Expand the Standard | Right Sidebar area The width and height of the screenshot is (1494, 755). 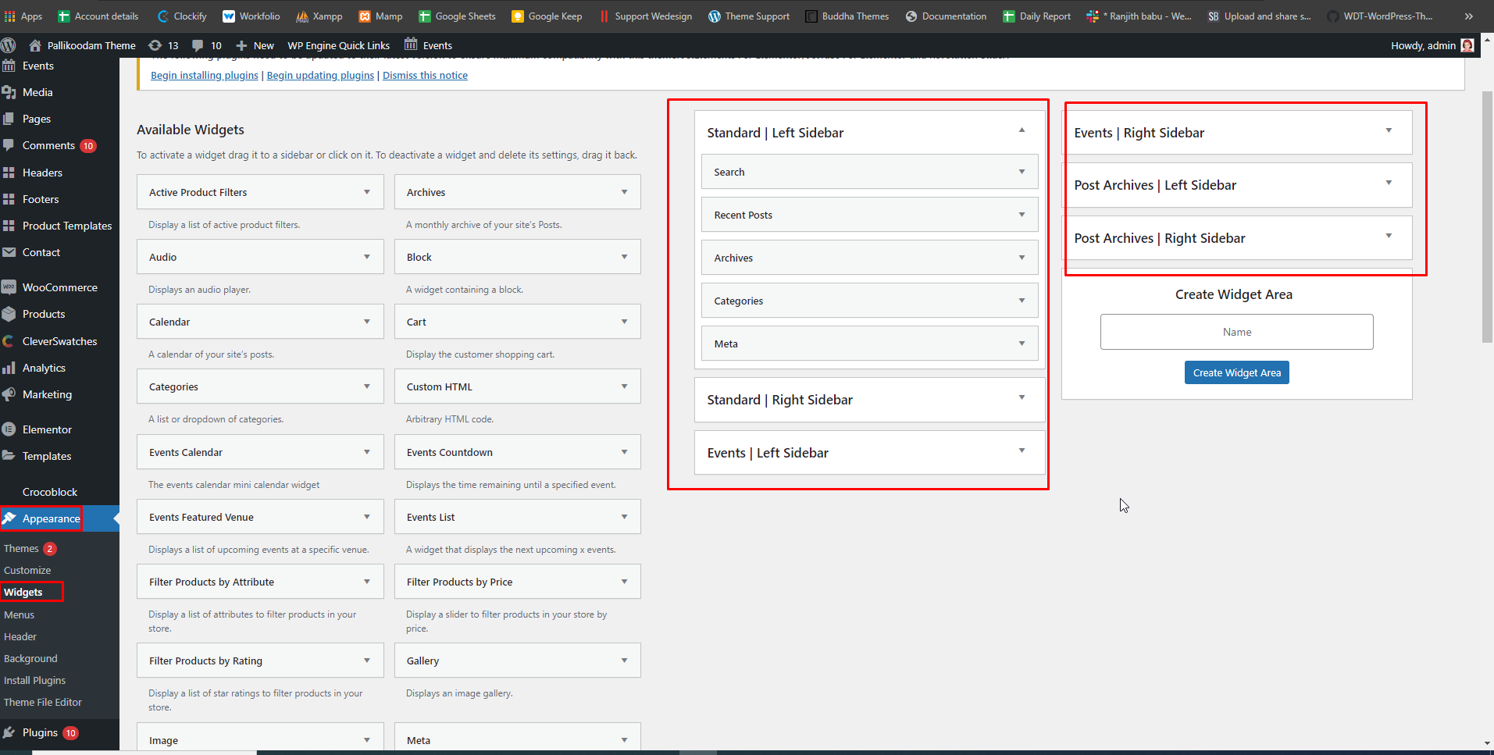(1022, 397)
